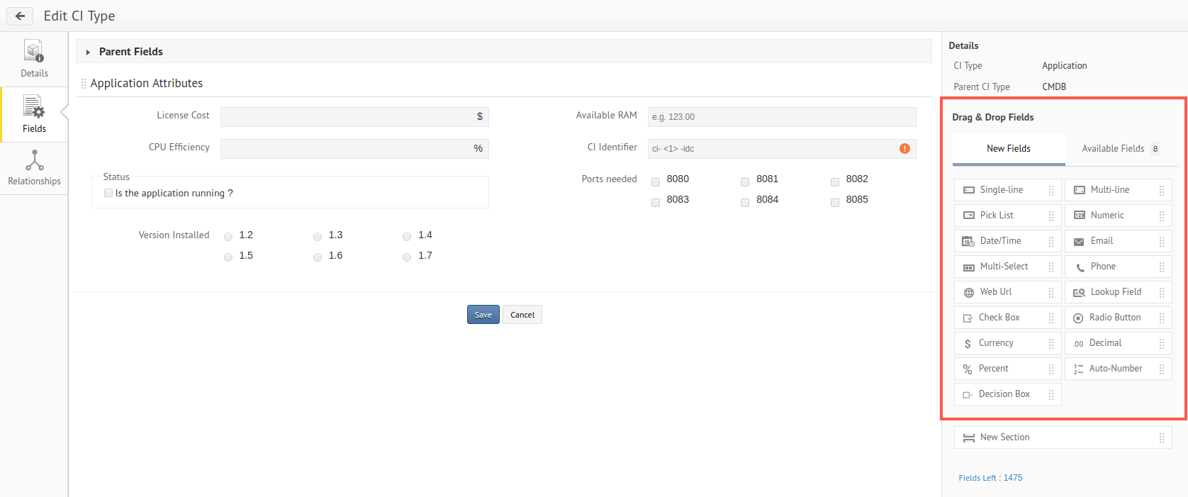
Task: Check the 'Is the application running ?' box
Action: click(108, 193)
